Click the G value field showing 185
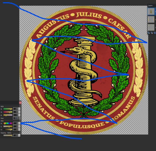156x151 pixels. [16, 112]
